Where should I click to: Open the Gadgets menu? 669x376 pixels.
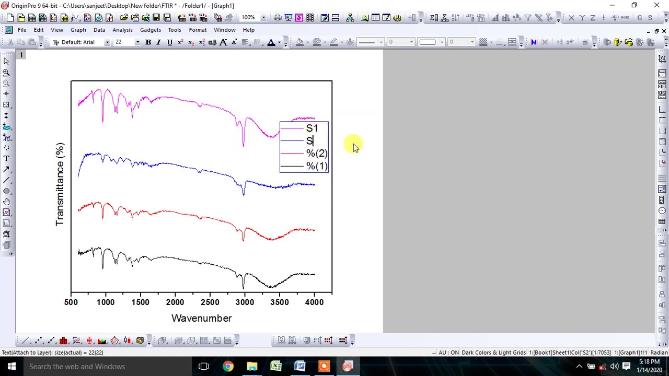(151, 30)
